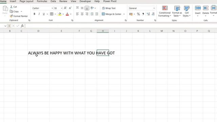Open Format as Table gallery
Viewport: 217px width, 122px height.
pos(177,11)
